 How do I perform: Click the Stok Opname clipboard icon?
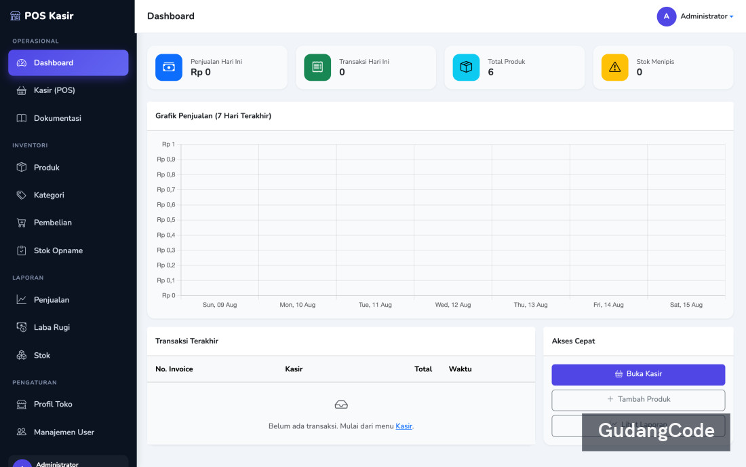(22, 250)
